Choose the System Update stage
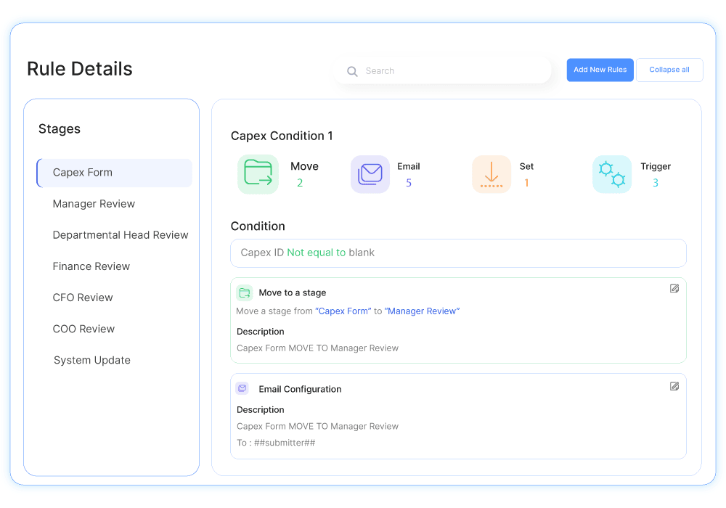The image size is (726, 508). pos(92,360)
